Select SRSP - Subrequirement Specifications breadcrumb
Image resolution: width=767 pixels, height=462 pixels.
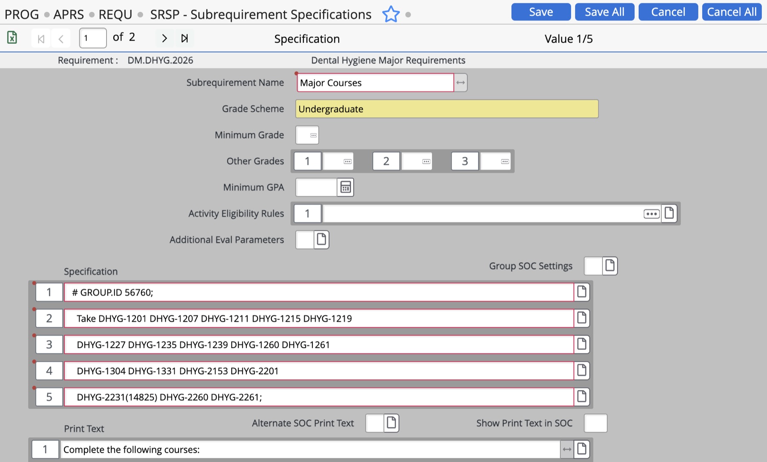pos(261,14)
